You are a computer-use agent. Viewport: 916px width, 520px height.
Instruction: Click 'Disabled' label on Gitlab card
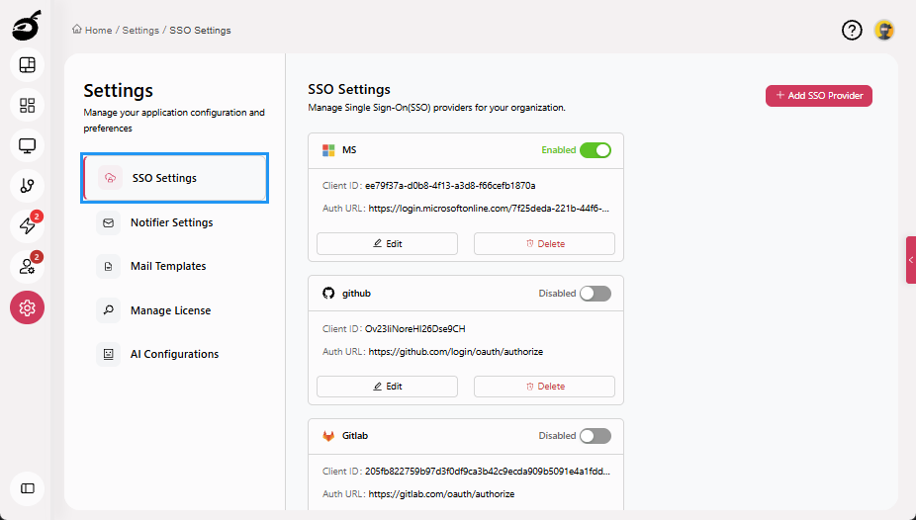pos(557,435)
